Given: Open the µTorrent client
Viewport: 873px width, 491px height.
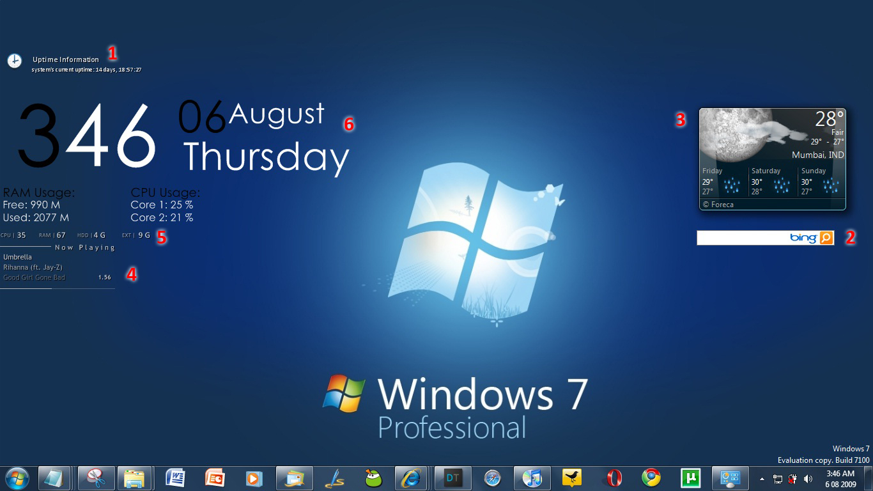Looking at the screenshot, I should pyautogui.click(x=692, y=478).
